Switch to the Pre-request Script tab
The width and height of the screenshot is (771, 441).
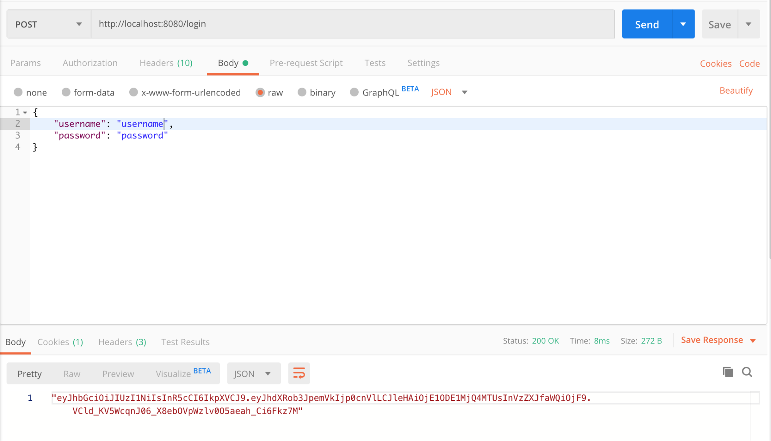307,62
